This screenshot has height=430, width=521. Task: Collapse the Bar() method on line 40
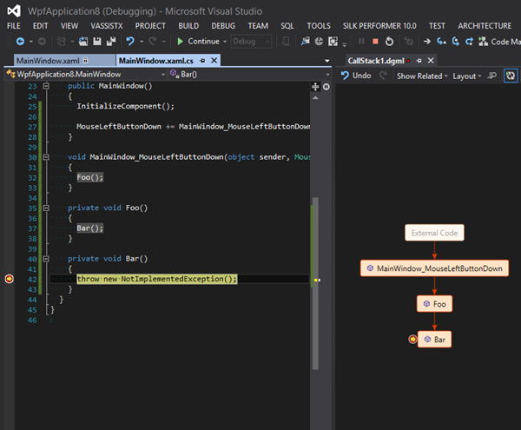46,259
